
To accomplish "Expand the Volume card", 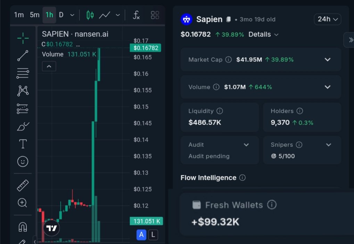I will [328, 87].
